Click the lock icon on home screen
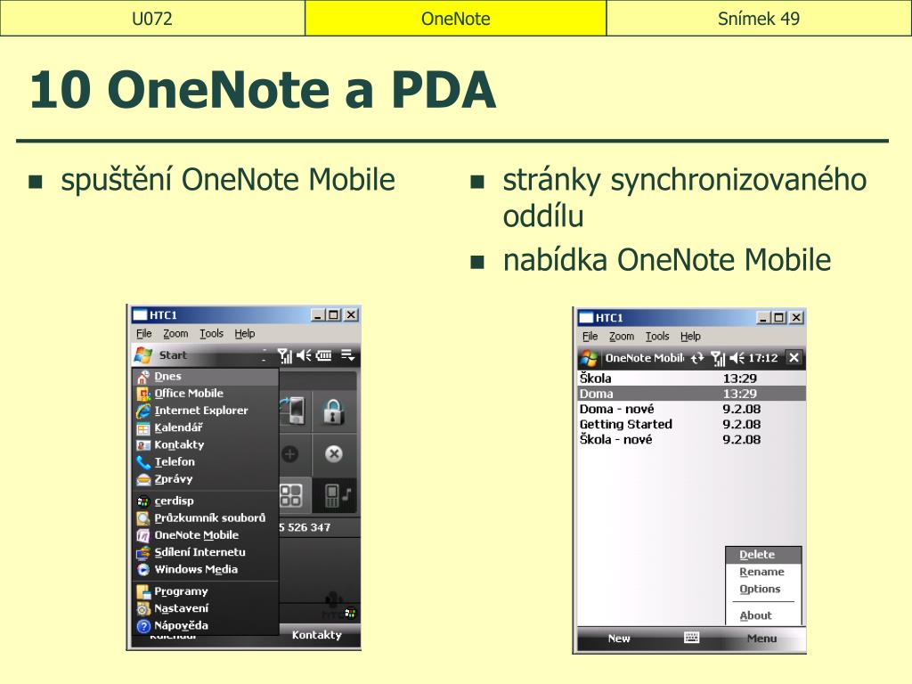 pyautogui.click(x=333, y=411)
